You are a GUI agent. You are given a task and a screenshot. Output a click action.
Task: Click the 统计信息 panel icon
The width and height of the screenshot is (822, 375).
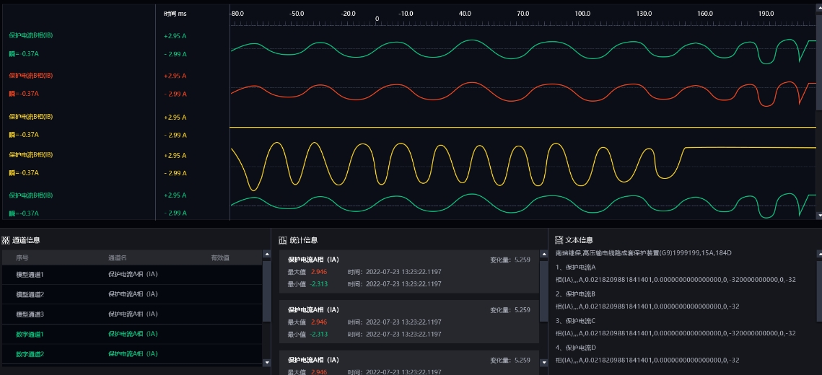pos(283,240)
